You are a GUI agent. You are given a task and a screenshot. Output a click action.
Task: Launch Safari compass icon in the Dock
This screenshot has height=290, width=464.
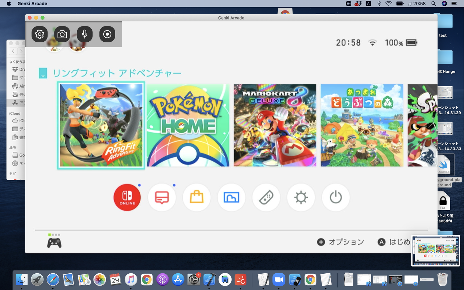pyautogui.click(x=53, y=279)
